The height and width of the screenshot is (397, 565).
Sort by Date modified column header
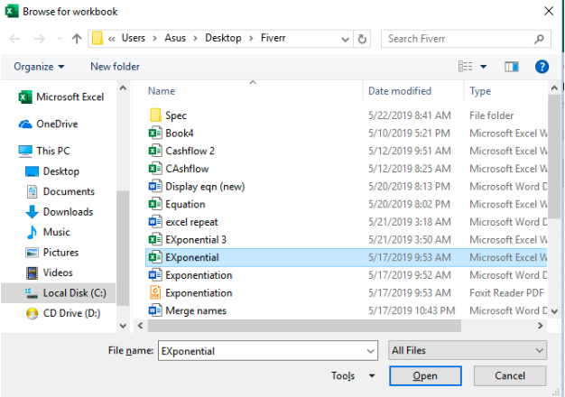tap(400, 91)
